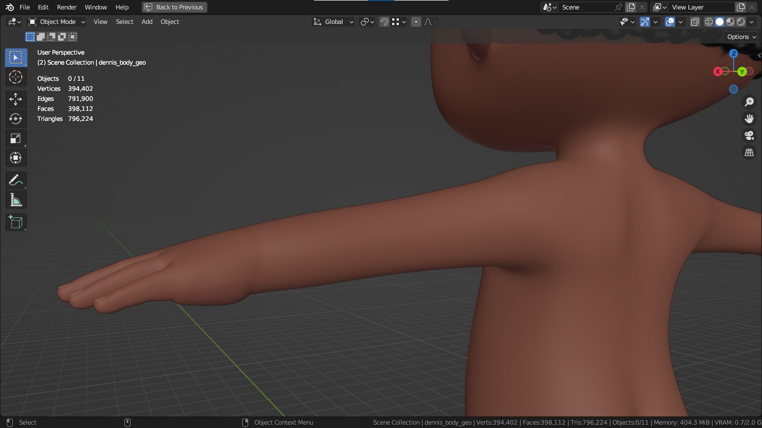This screenshot has width=762, height=428.
Task: Select the 'intersect selection' mode icon
Action: tap(73, 37)
